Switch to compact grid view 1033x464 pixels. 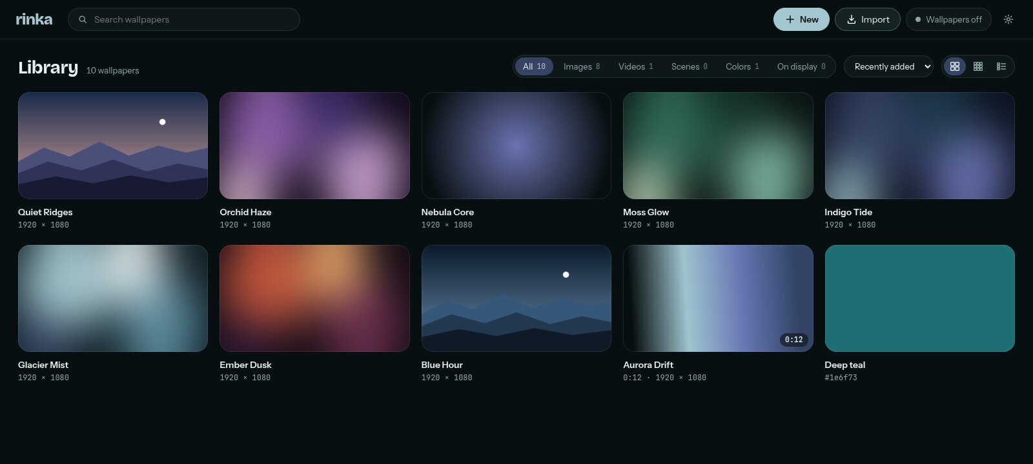978,66
